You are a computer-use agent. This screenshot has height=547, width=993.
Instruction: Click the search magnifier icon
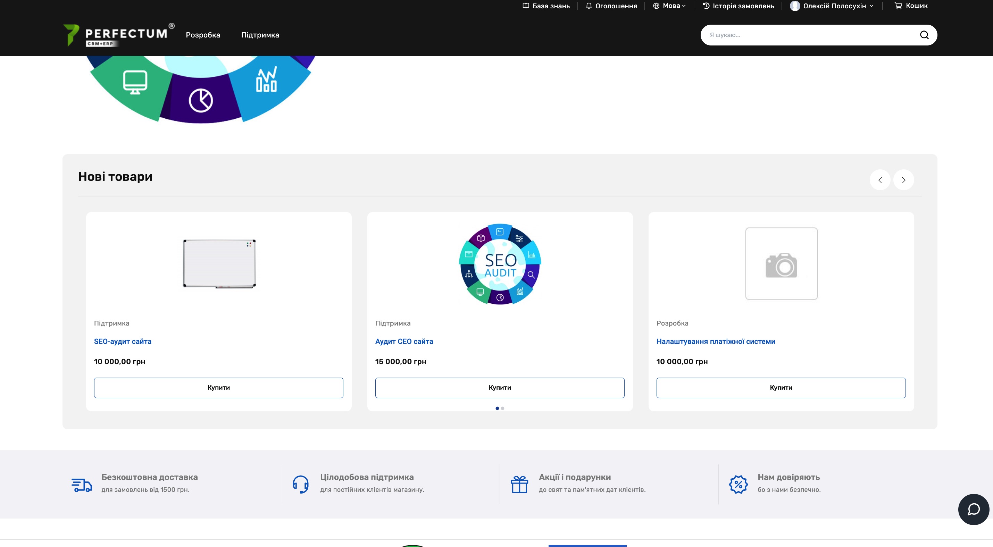(x=924, y=35)
